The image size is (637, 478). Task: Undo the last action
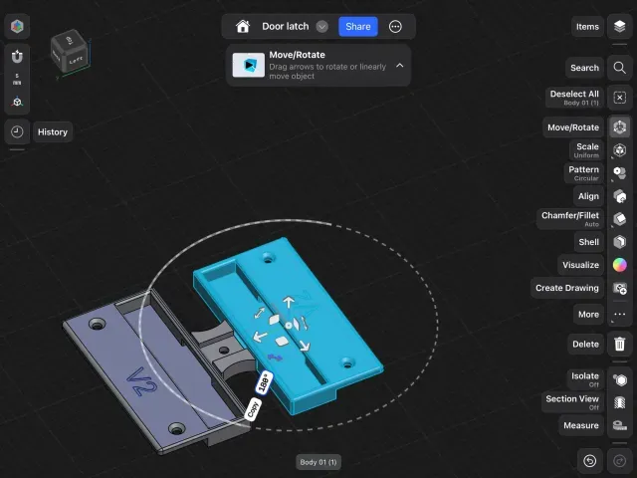[590, 460]
